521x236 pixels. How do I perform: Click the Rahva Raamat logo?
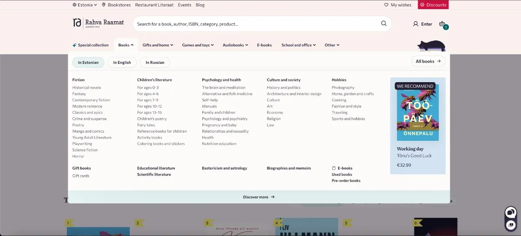tap(99, 23)
